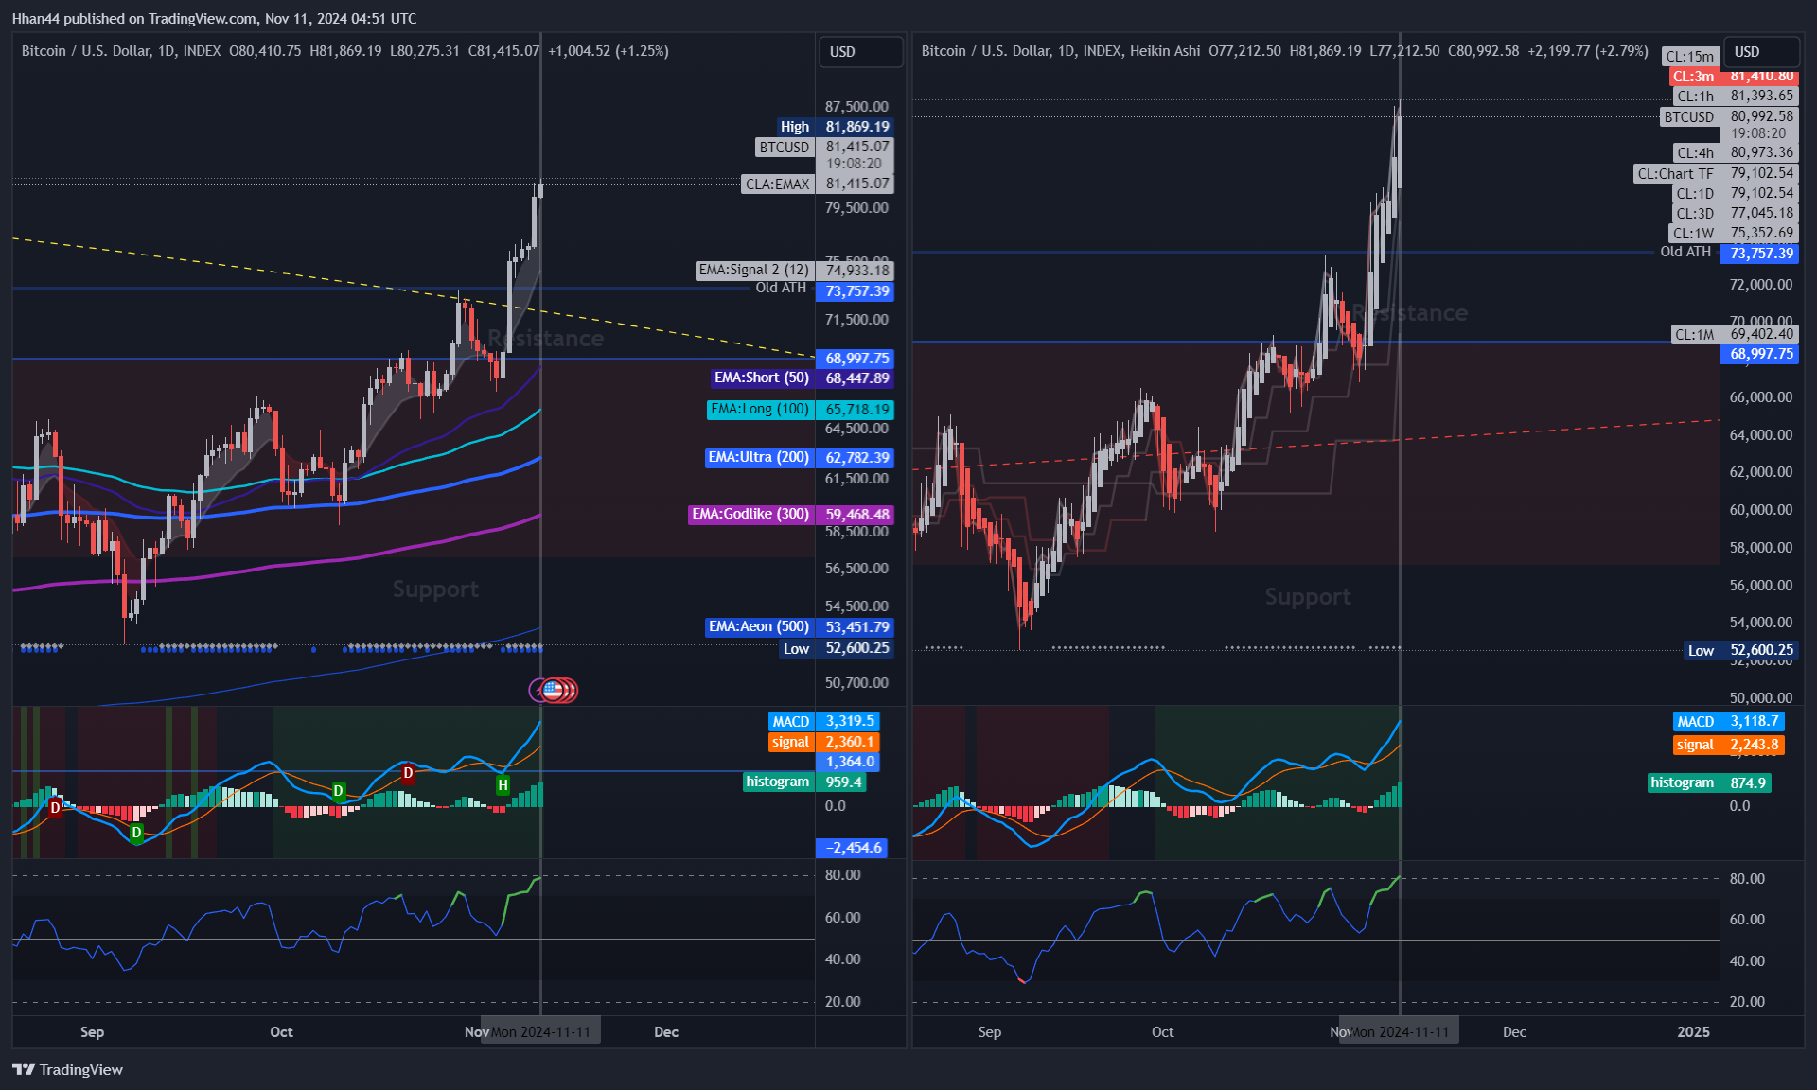Viewport: 1817px width, 1090px height.
Task: Click the CL:1W label
Action: point(1693,234)
